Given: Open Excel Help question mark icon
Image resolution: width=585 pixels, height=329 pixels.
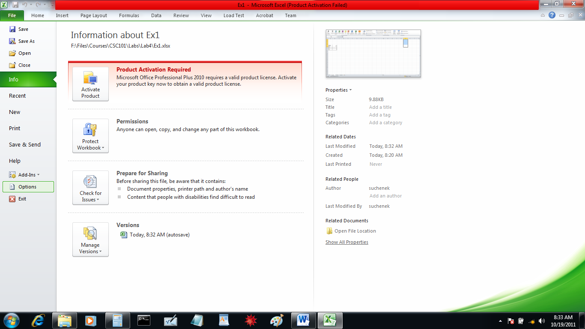Looking at the screenshot, I should click(552, 15).
